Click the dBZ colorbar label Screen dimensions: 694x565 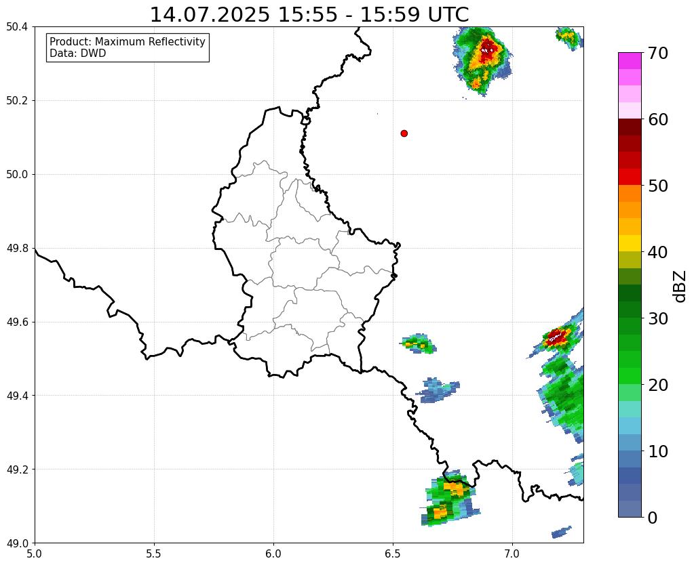point(680,287)
